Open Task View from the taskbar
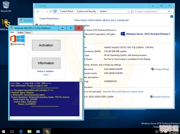The image size is (180, 134). [x=12, y=132]
